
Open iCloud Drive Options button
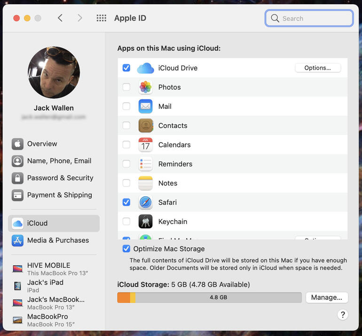pos(318,68)
